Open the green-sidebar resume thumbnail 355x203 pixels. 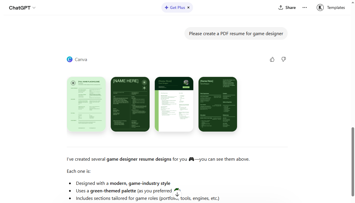click(174, 104)
